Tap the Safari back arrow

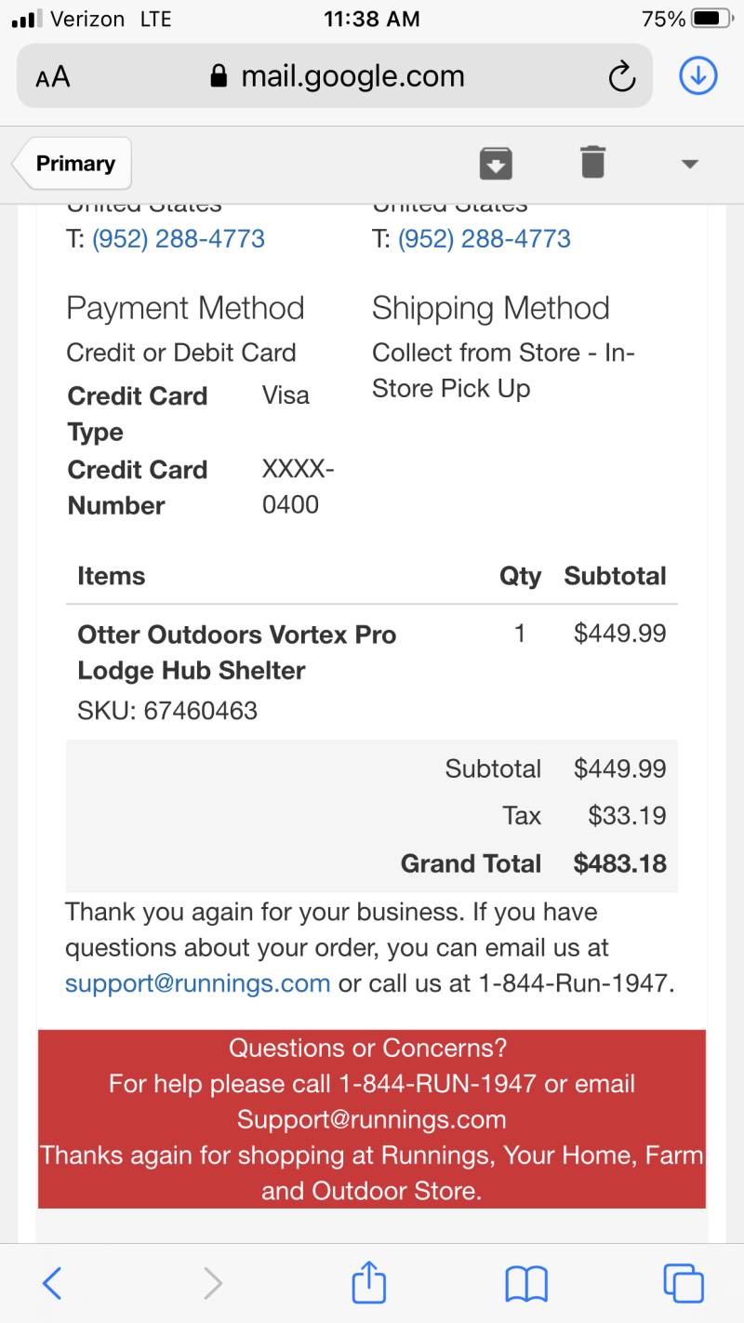pyautogui.click(x=53, y=1284)
